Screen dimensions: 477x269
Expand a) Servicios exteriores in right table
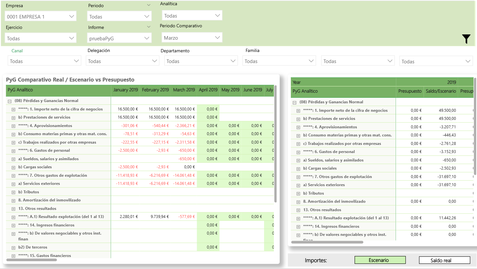(298, 185)
